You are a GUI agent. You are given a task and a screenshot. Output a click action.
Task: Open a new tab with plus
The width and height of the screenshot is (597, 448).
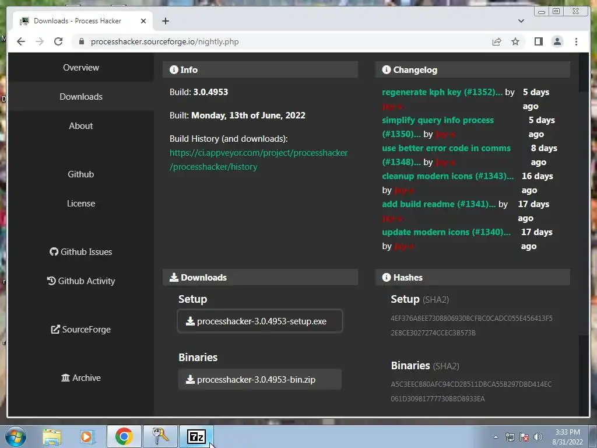(165, 21)
